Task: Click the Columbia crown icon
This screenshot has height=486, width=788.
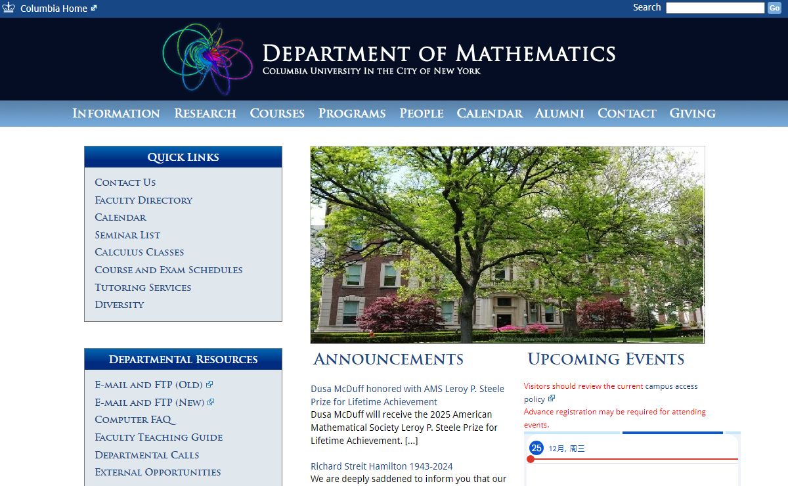Action: tap(9, 8)
